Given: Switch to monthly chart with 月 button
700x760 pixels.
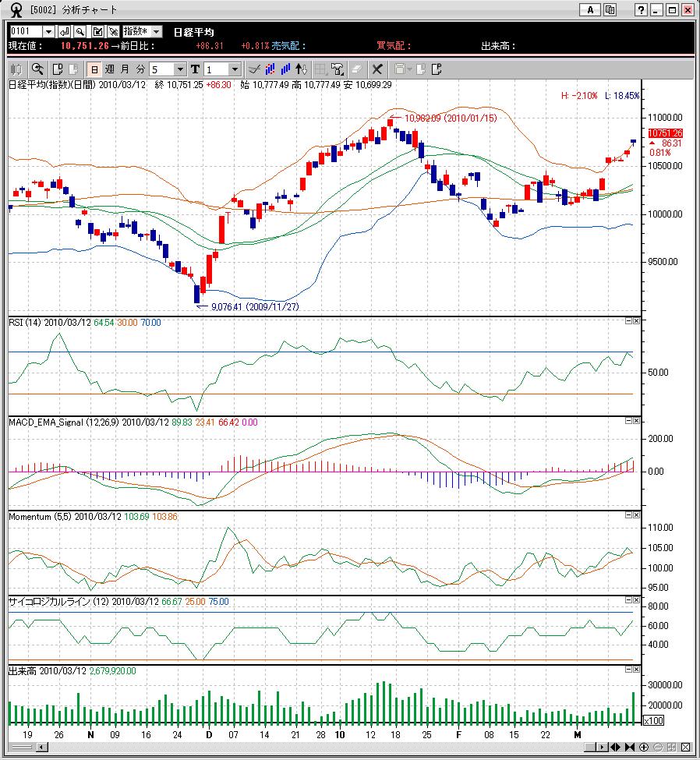Looking at the screenshot, I should click(x=125, y=69).
